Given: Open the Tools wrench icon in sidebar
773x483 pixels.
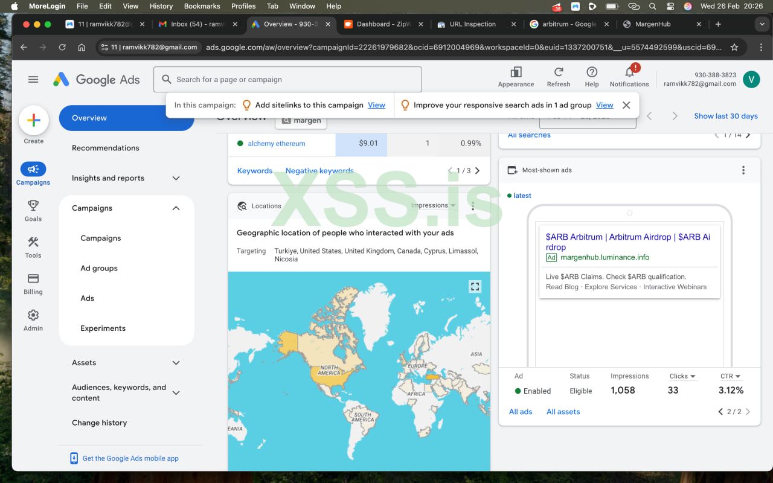Looking at the screenshot, I should click(x=33, y=242).
